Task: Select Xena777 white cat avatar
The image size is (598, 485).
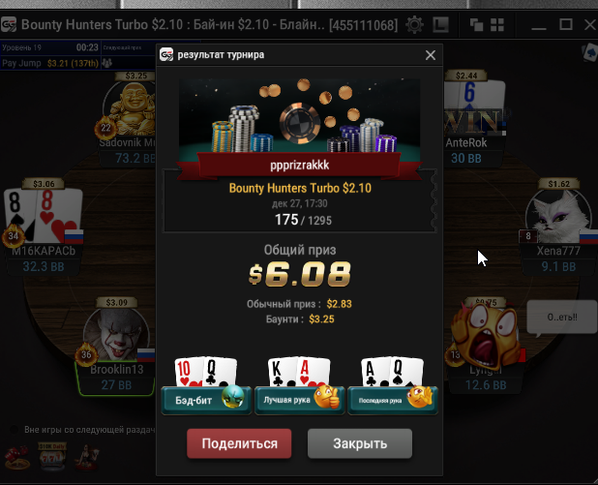Action: point(558,217)
